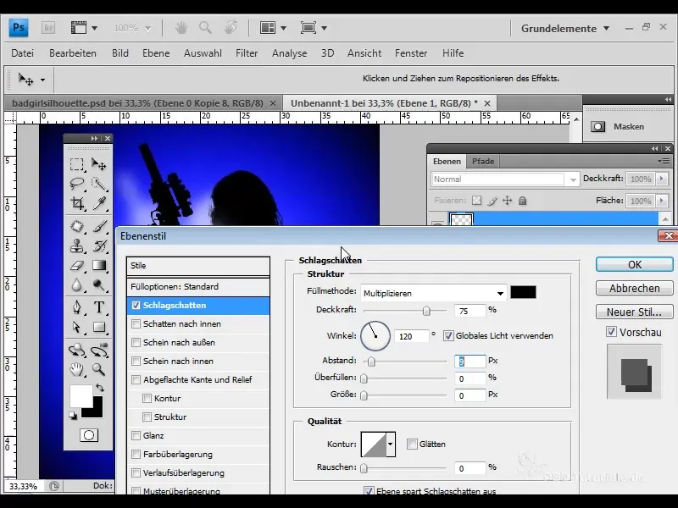Image resolution: width=678 pixels, height=508 pixels.
Task: Click the lock all icon in Ebenen panel
Action: coord(522,201)
